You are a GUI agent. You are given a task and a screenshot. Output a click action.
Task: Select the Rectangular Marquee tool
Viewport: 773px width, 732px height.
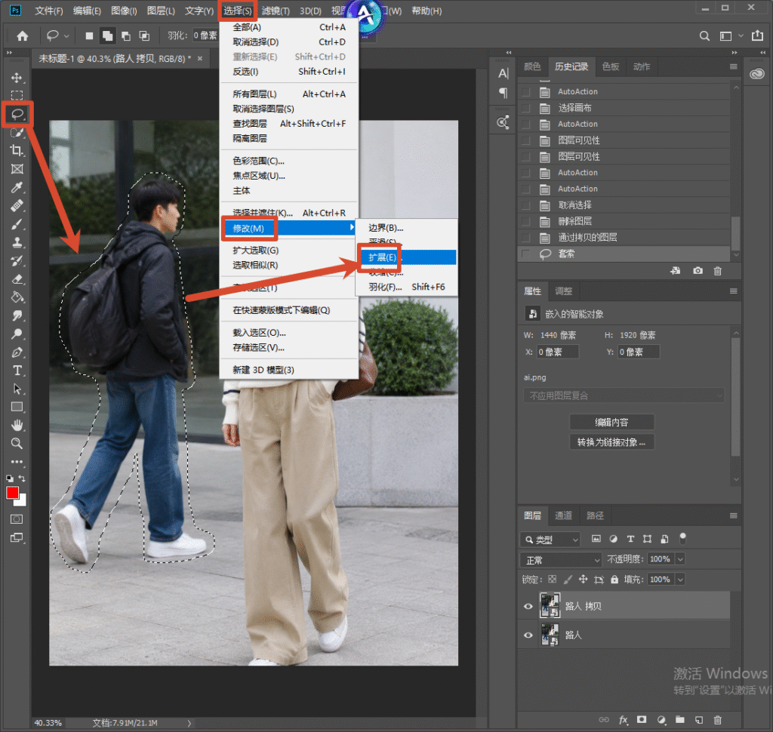(17, 96)
